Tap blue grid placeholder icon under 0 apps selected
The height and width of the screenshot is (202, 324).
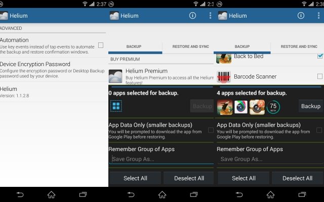(116, 106)
